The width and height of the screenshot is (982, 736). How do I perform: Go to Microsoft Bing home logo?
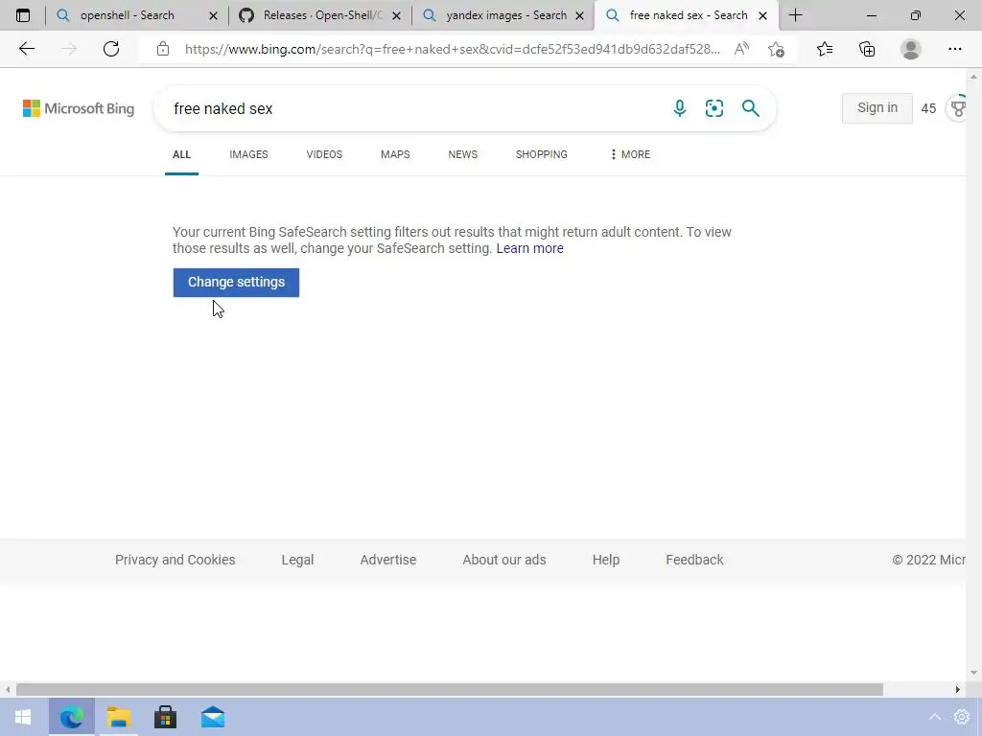[x=79, y=108]
